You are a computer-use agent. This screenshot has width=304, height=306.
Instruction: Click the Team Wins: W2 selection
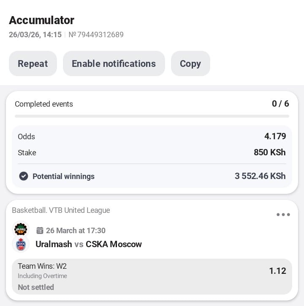pyautogui.click(x=42, y=266)
